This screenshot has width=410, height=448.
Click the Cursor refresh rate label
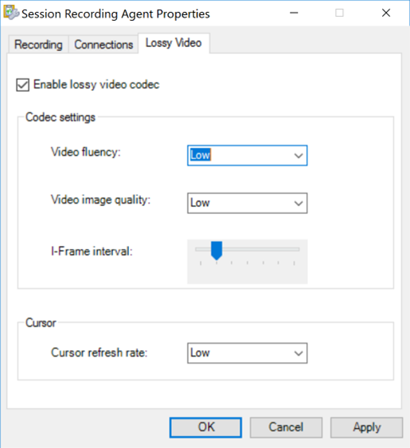[x=100, y=353]
